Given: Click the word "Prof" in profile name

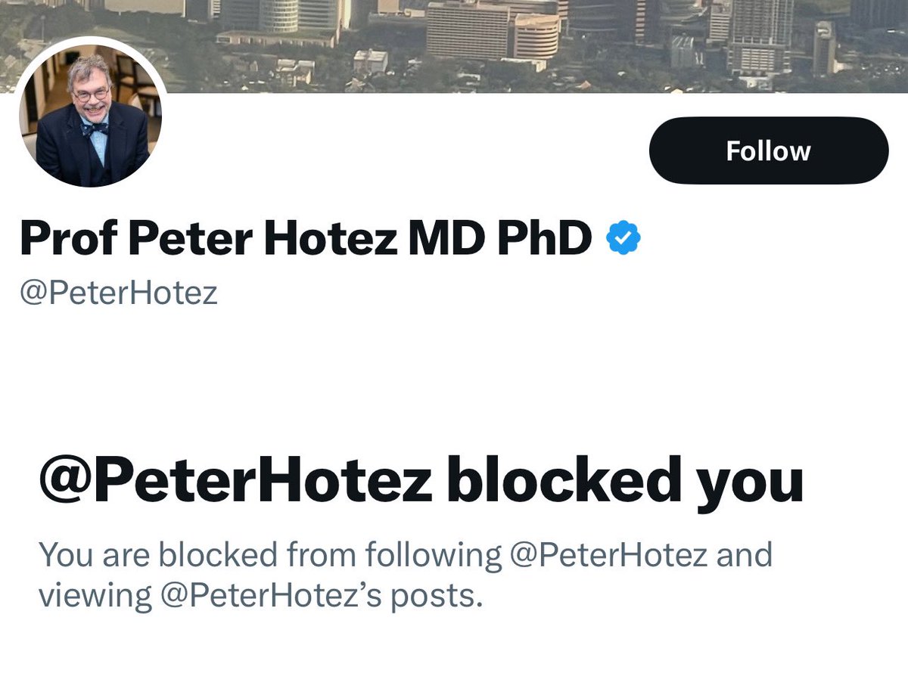Looking at the screenshot, I should (67, 240).
